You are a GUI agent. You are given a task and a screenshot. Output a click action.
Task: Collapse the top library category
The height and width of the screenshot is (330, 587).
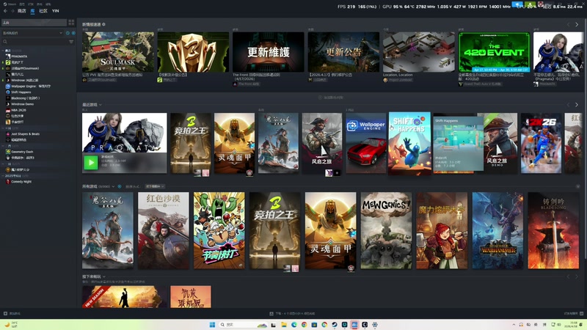(x=4, y=51)
